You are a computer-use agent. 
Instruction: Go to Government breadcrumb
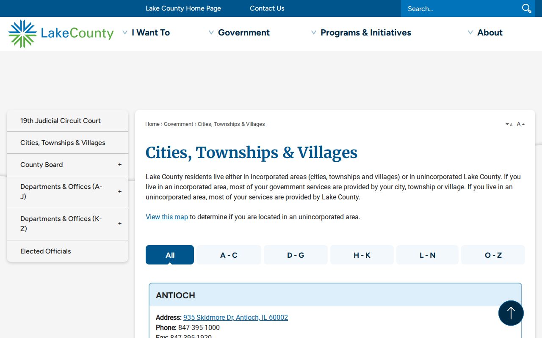(x=179, y=124)
